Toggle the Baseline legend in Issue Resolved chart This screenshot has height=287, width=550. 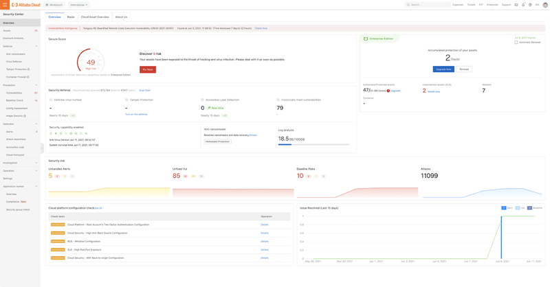click(x=534, y=208)
